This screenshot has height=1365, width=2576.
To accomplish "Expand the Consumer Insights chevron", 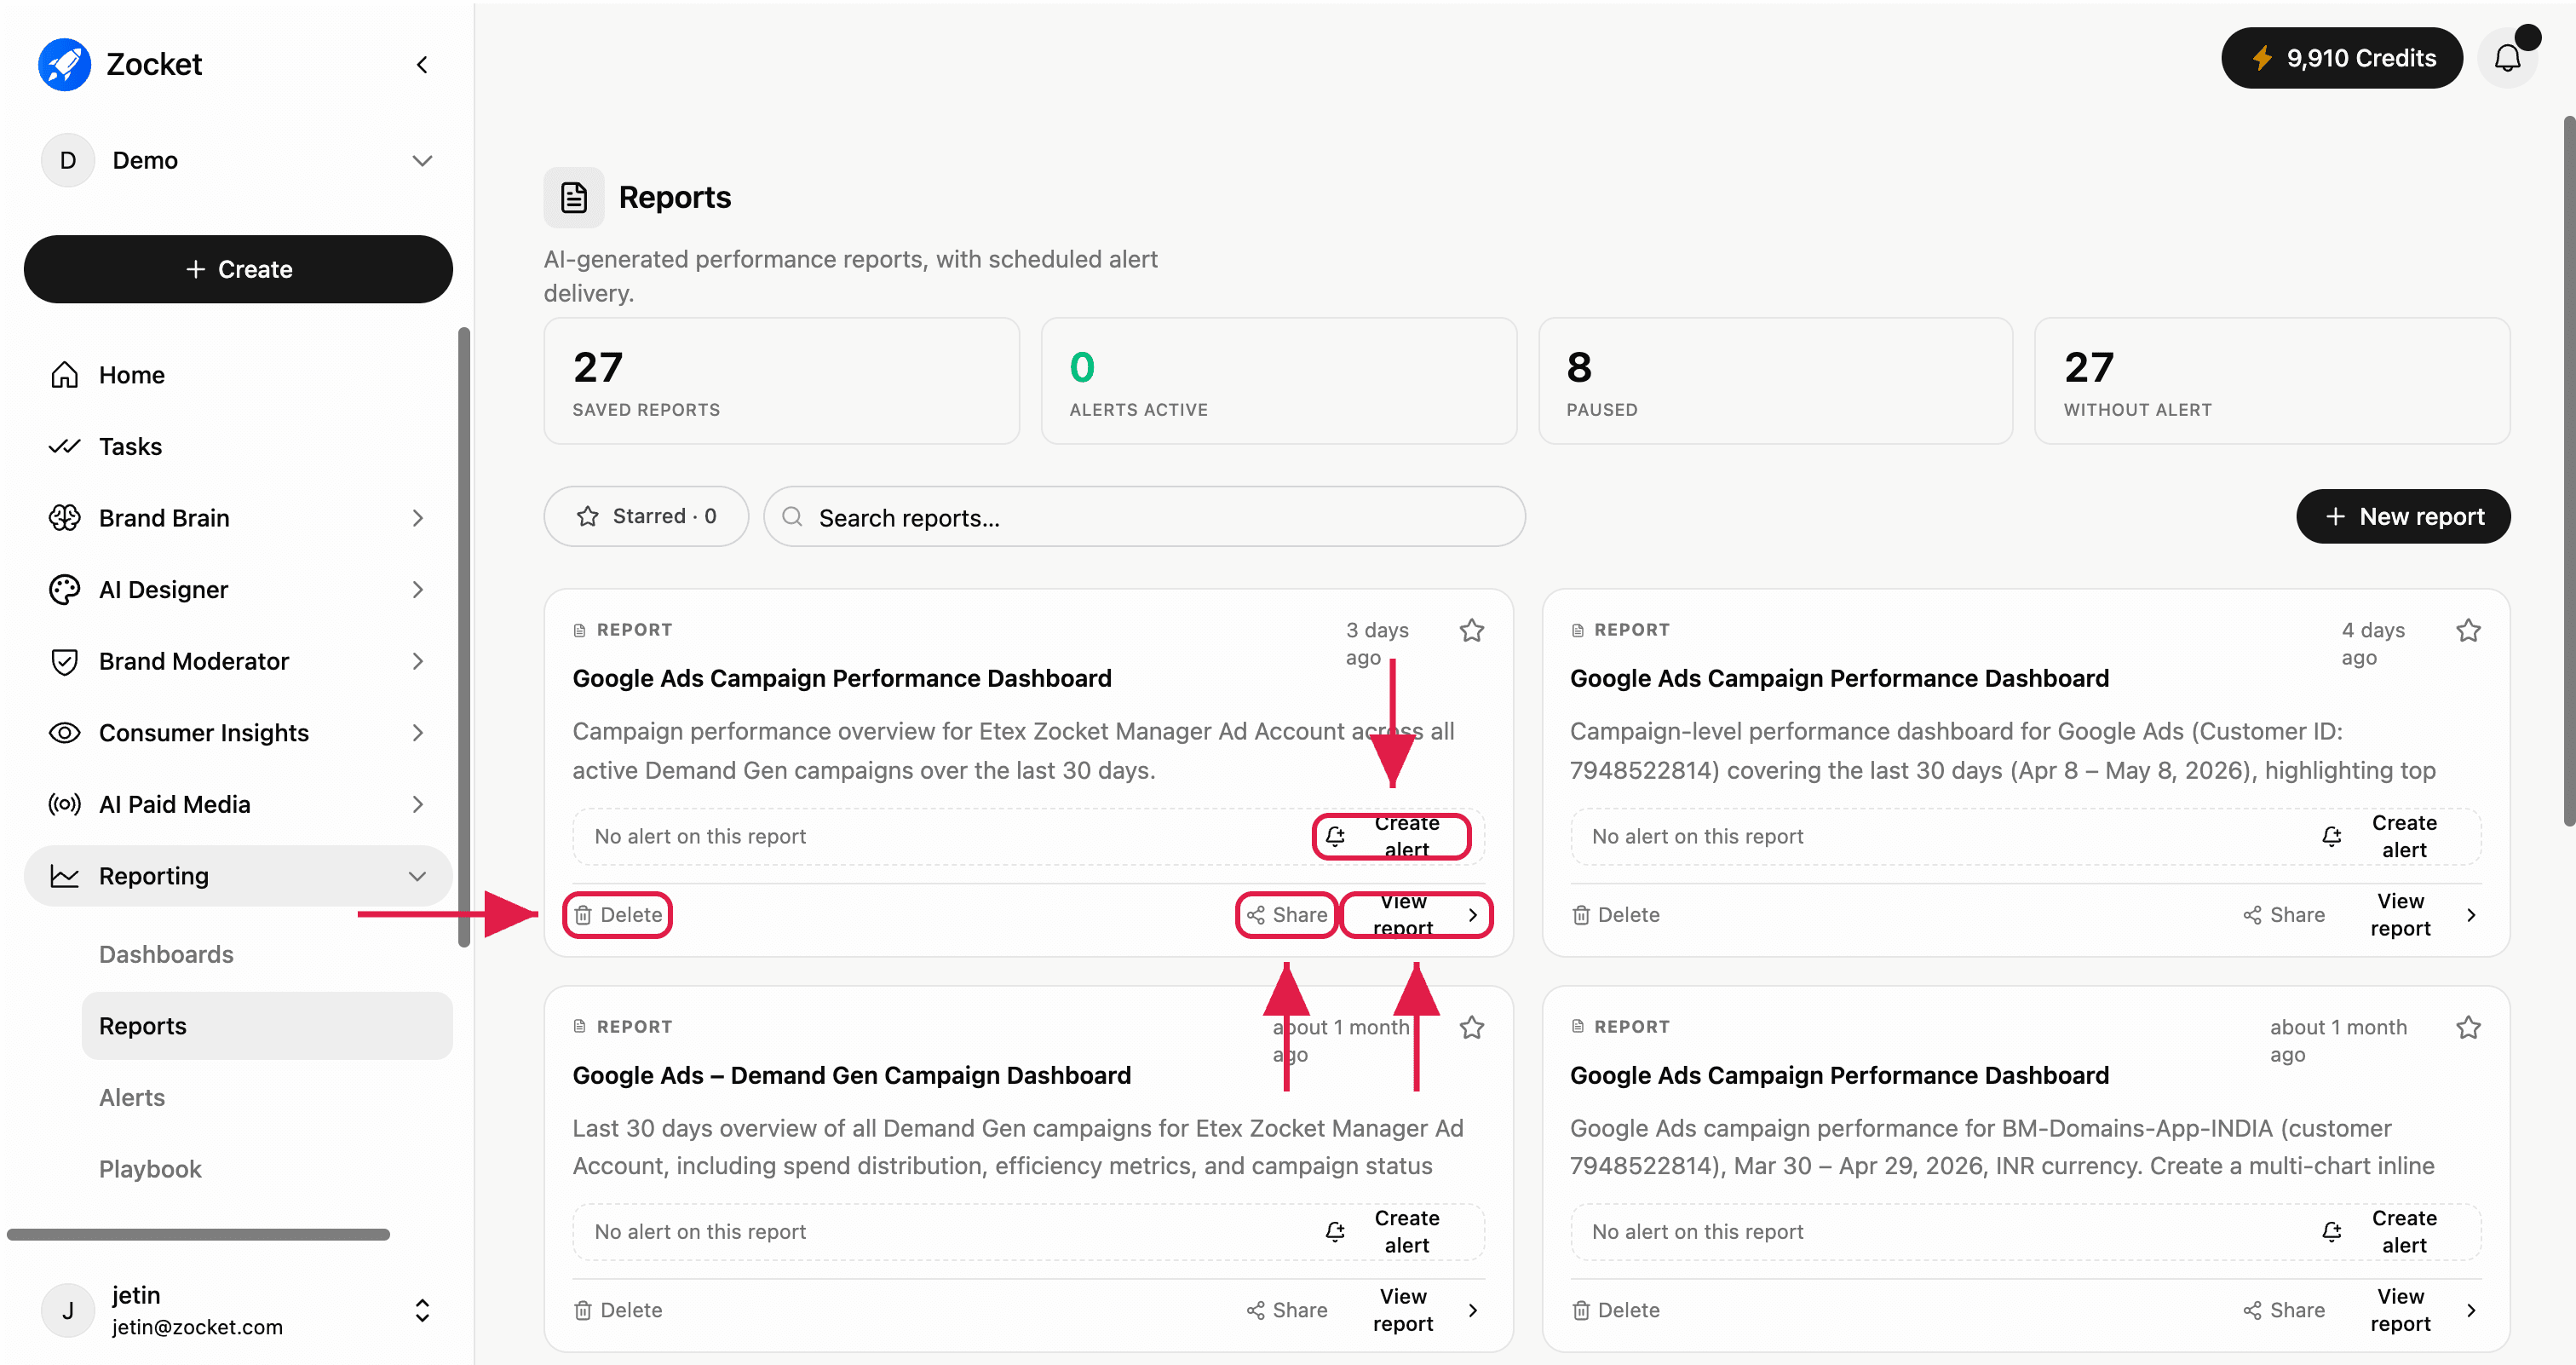I will coord(418,733).
